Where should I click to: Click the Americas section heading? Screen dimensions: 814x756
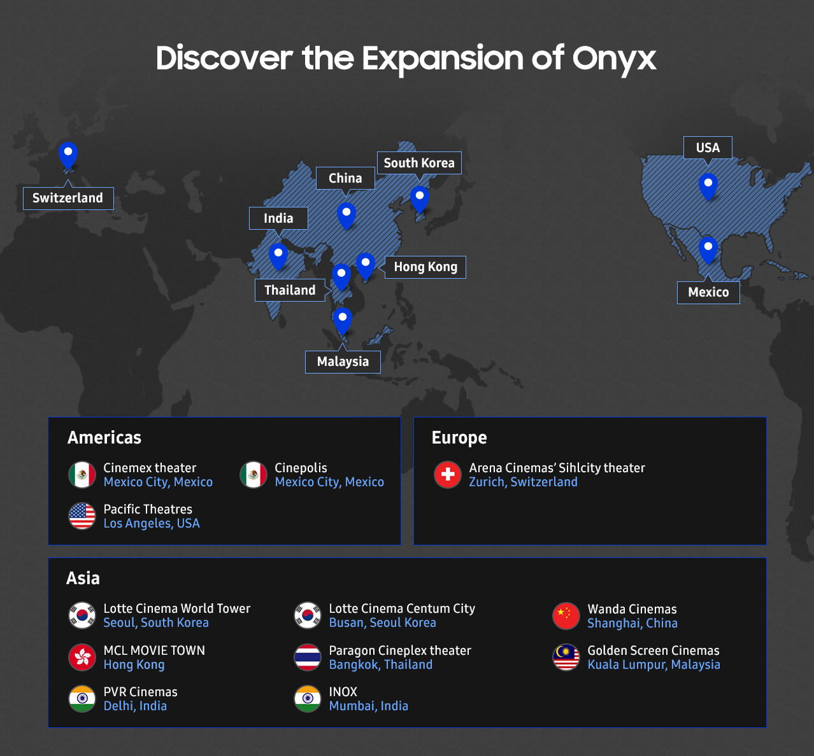click(104, 438)
